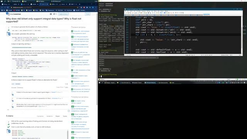Open Notepad++ Search menu

pyautogui.click(x=131, y=11)
